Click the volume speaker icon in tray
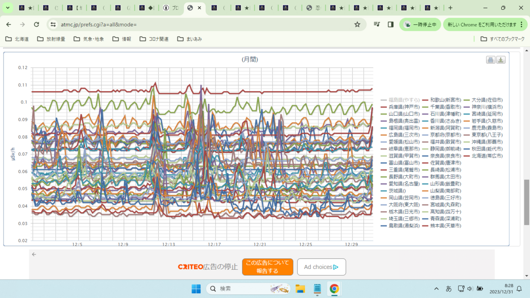 pyautogui.click(x=469, y=289)
